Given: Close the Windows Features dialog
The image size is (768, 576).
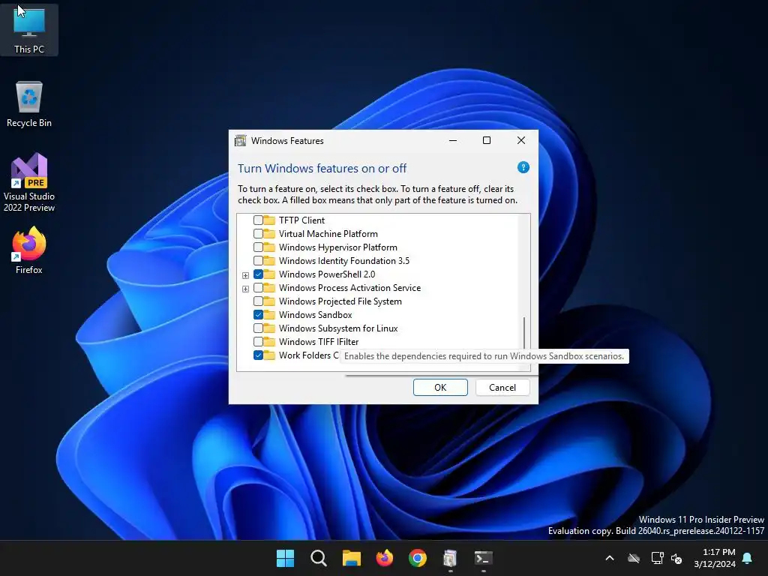Looking at the screenshot, I should pos(521,140).
